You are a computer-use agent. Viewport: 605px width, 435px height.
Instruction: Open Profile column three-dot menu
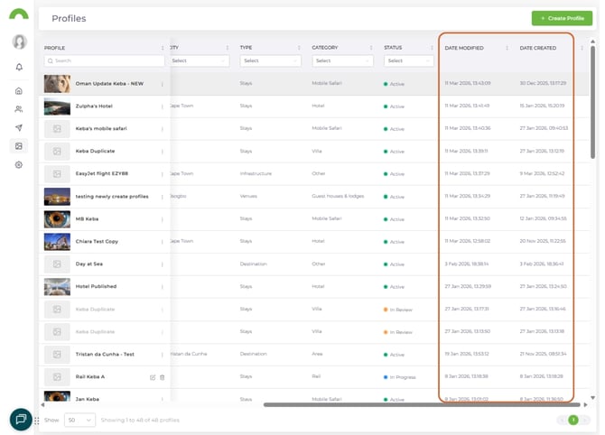tap(163, 48)
